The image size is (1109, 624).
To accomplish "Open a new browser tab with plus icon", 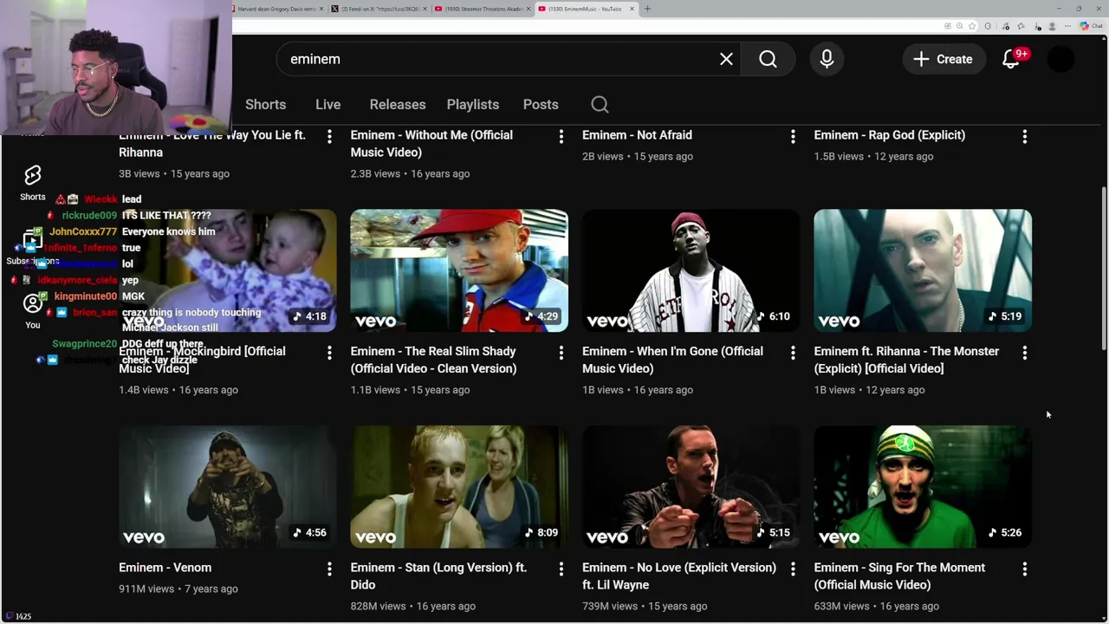I will (x=647, y=9).
